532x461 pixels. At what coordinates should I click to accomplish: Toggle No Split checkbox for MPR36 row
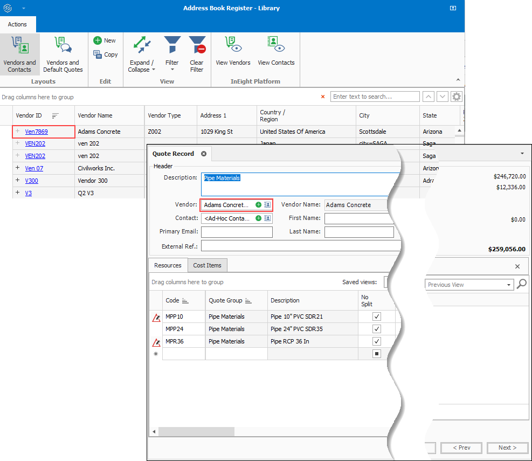point(377,341)
